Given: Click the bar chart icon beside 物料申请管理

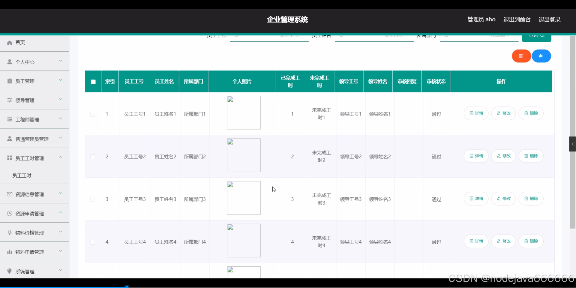Looking at the screenshot, I should [10, 252].
